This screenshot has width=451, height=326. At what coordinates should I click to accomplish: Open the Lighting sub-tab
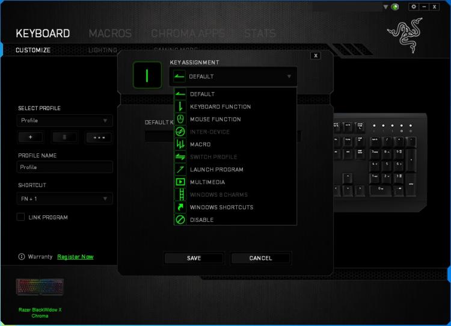pyautogui.click(x=103, y=50)
